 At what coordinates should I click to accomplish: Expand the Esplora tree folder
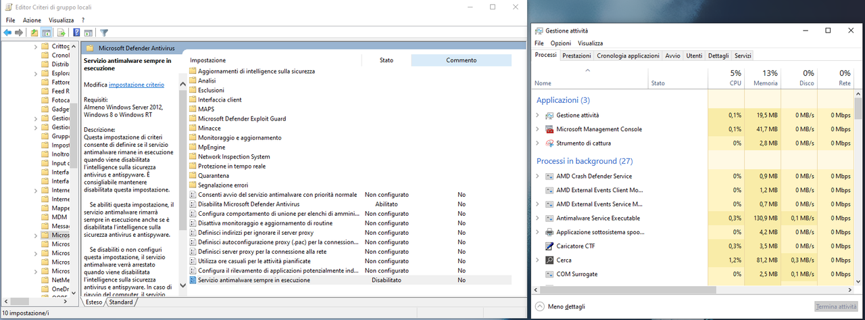[x=35, y=73]
